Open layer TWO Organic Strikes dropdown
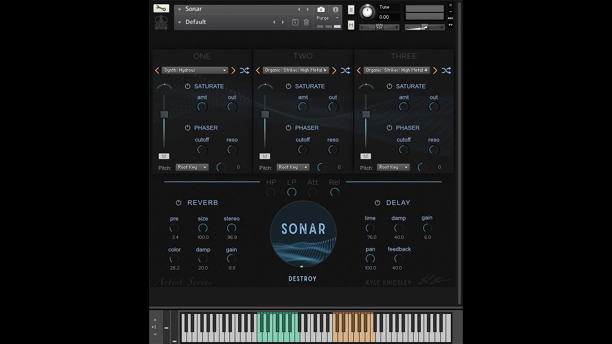Image resolution: width=612 pixels, height=344 pixels. tap(295, 70)
